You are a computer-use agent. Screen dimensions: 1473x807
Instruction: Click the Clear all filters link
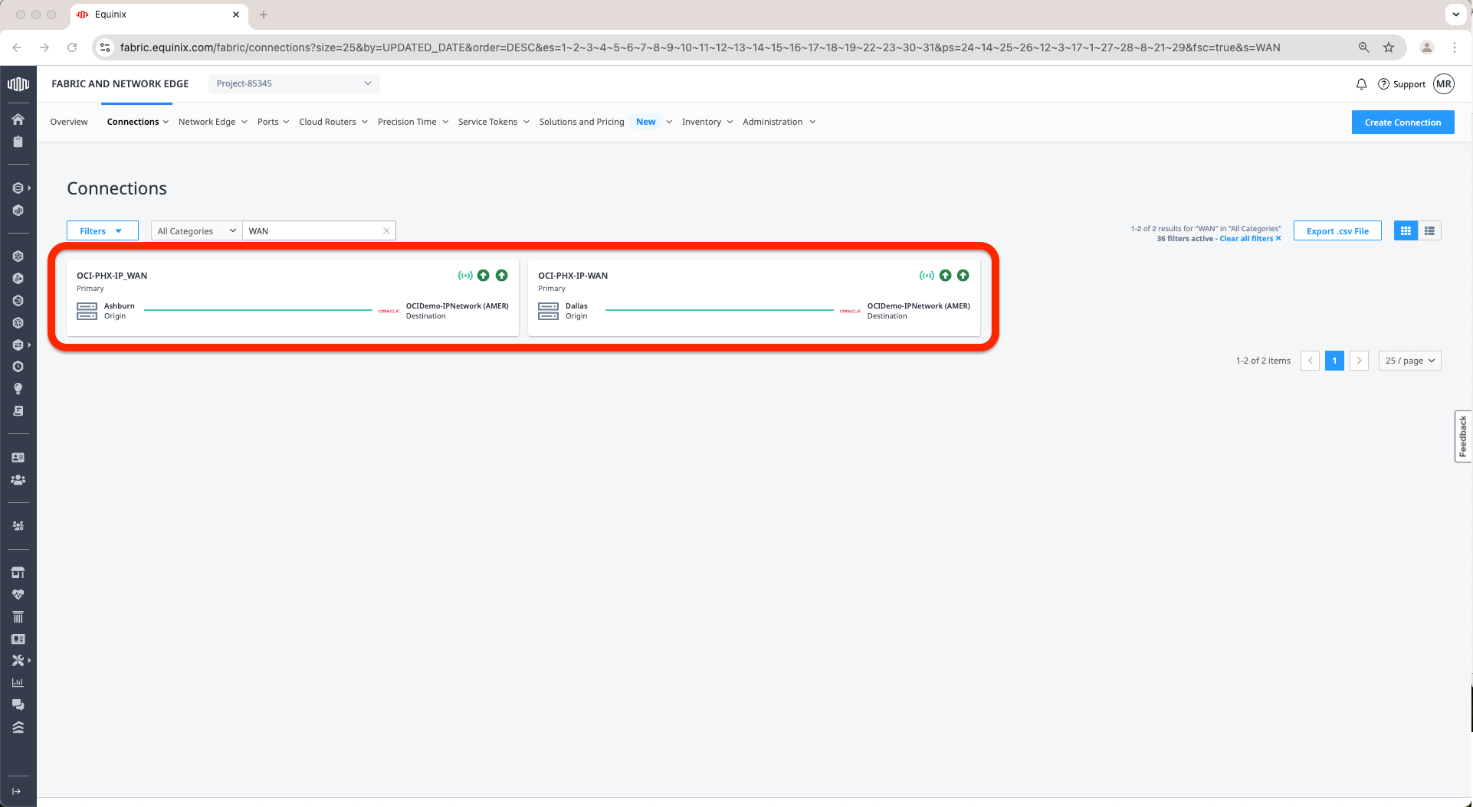[1249, 239]
